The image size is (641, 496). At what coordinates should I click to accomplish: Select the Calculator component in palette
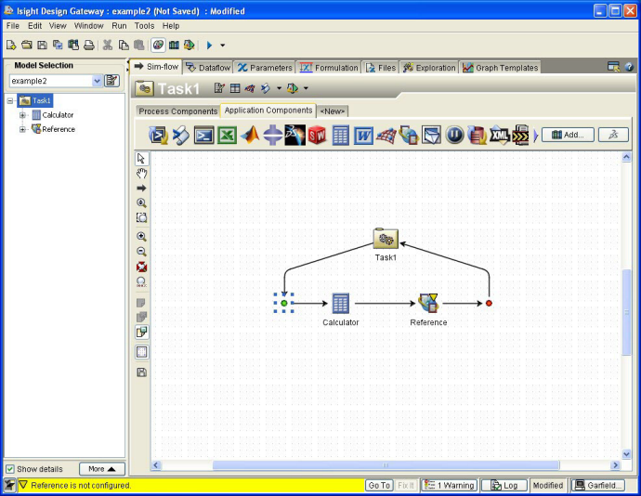[x=340, y=136]
